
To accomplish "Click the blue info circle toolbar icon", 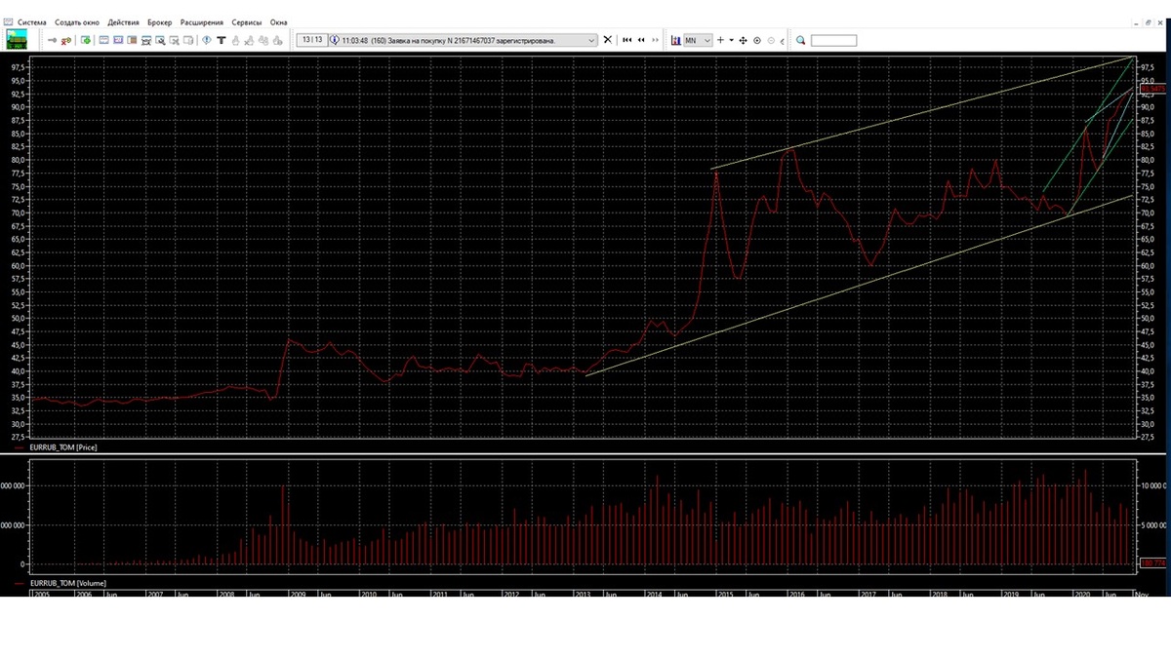I will 207,40.
